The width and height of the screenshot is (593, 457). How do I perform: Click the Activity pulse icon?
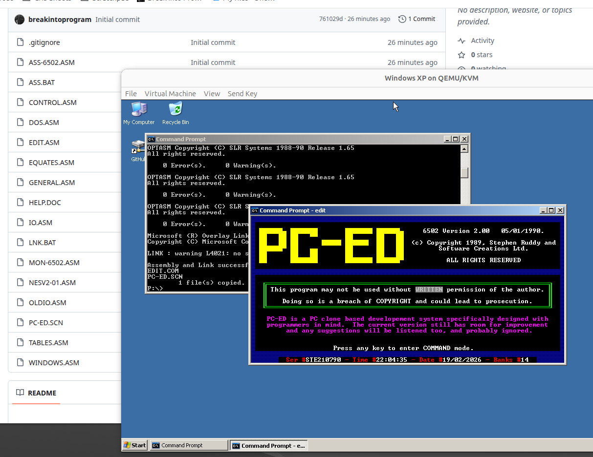pos(461,41)
